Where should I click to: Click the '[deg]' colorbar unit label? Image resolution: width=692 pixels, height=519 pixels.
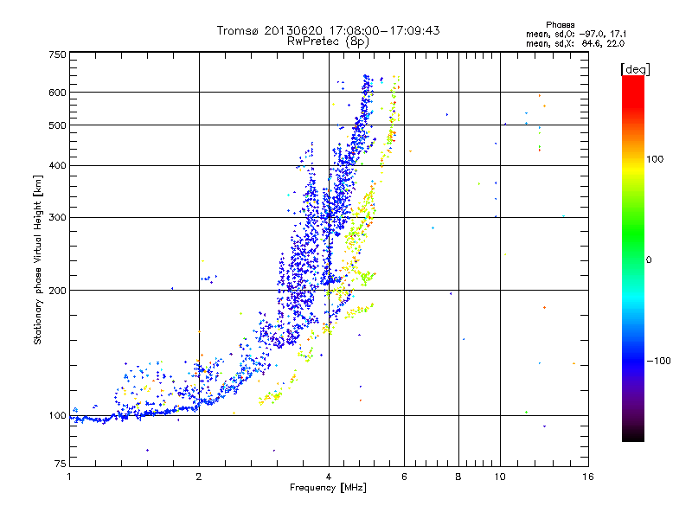click(635, 69)
